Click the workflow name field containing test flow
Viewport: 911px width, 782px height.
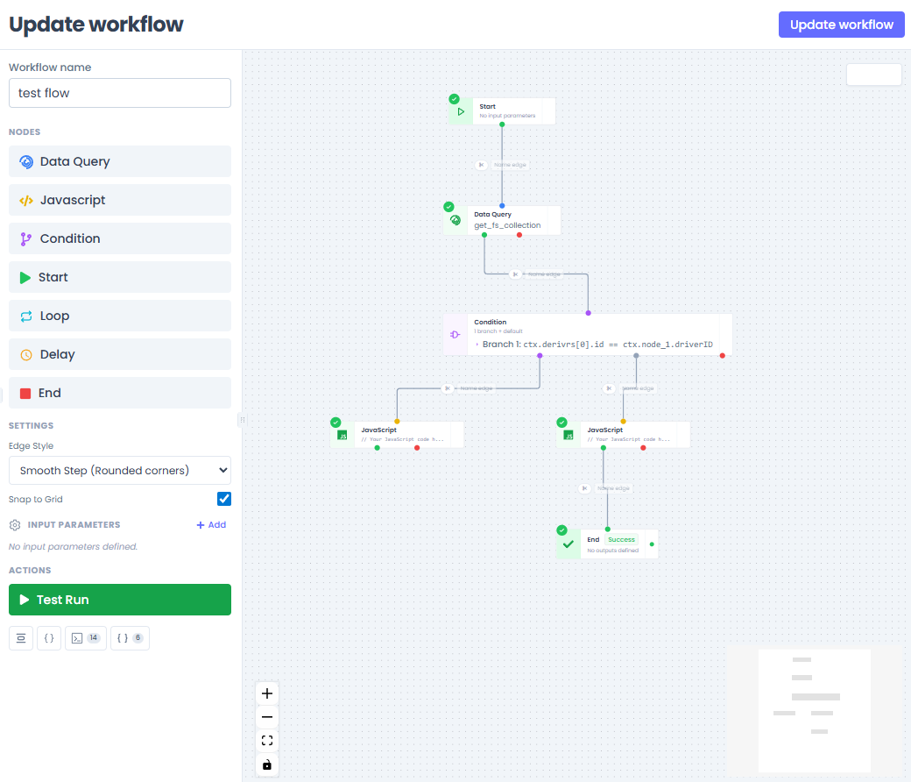[119, 93]
